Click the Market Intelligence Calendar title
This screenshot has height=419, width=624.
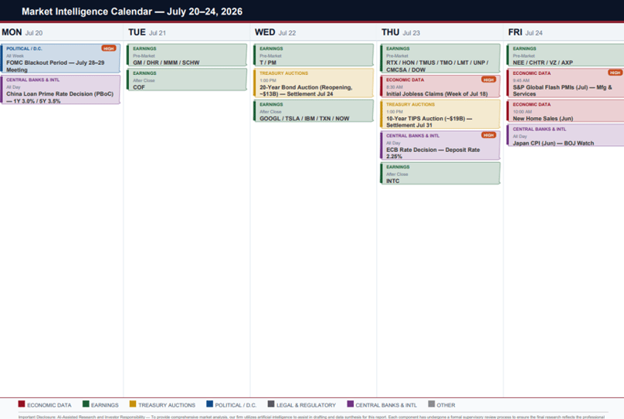pos(132,12)
